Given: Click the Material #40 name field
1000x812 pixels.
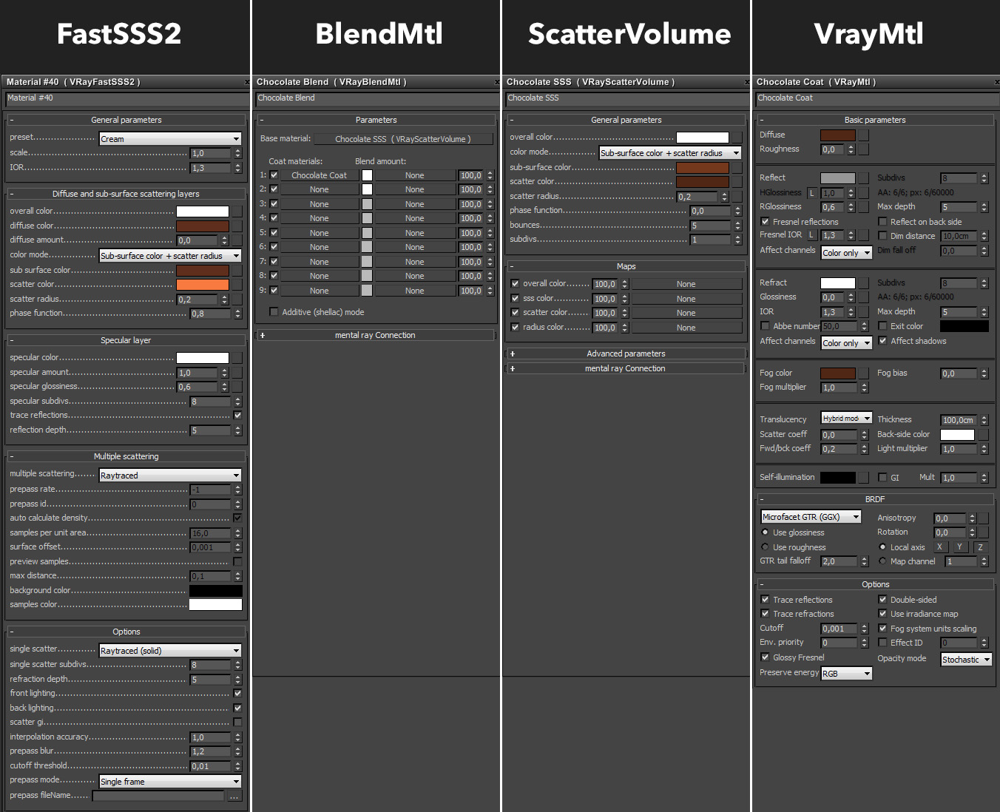Looking at the screenshot, I should click(127, 98).
